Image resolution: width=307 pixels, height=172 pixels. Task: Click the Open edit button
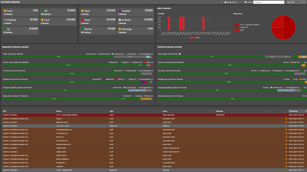coord(294,2)
